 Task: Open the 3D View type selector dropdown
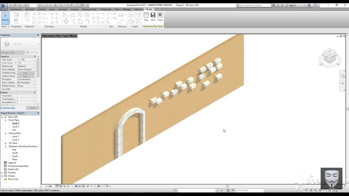(x=20, y=44)
